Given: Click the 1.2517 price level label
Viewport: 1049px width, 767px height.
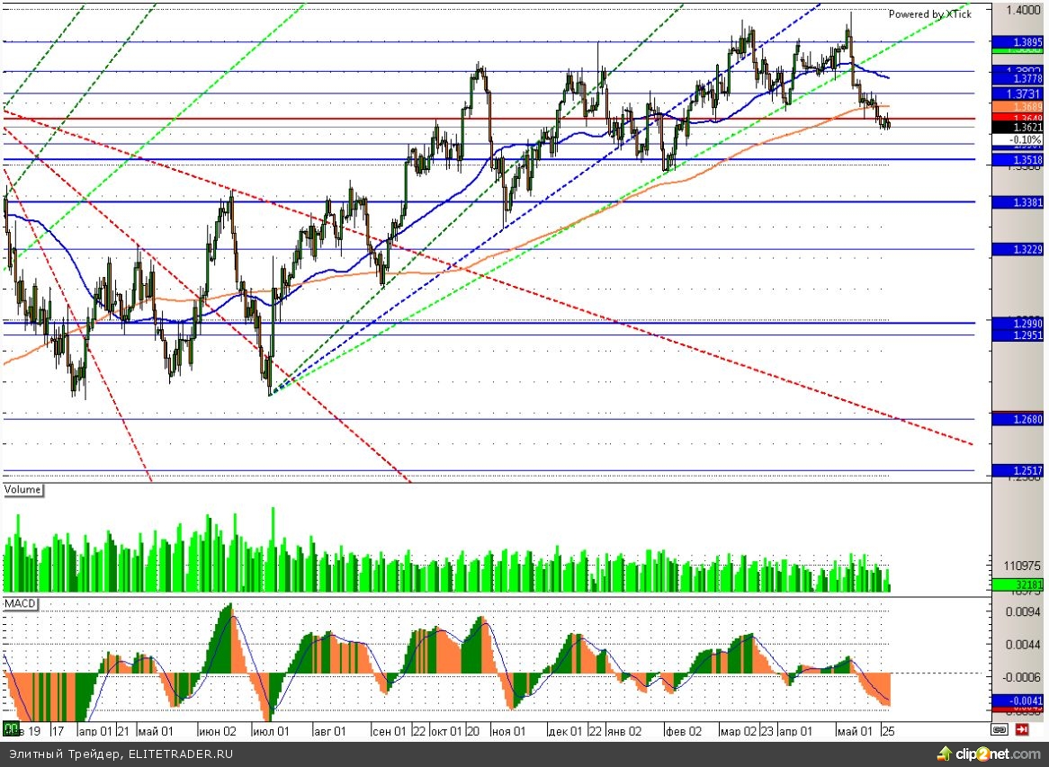Looking at the screenshot, I should (1018, 471).
